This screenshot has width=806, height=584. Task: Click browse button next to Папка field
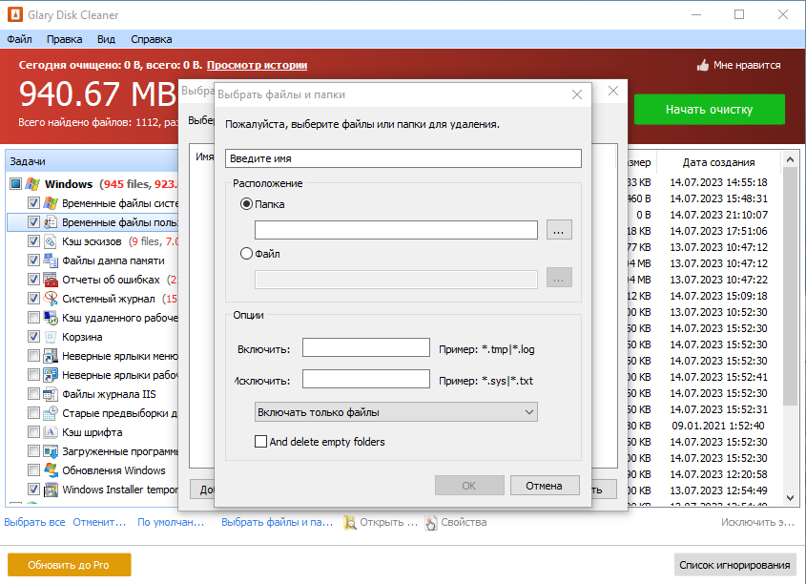[559, 230]
